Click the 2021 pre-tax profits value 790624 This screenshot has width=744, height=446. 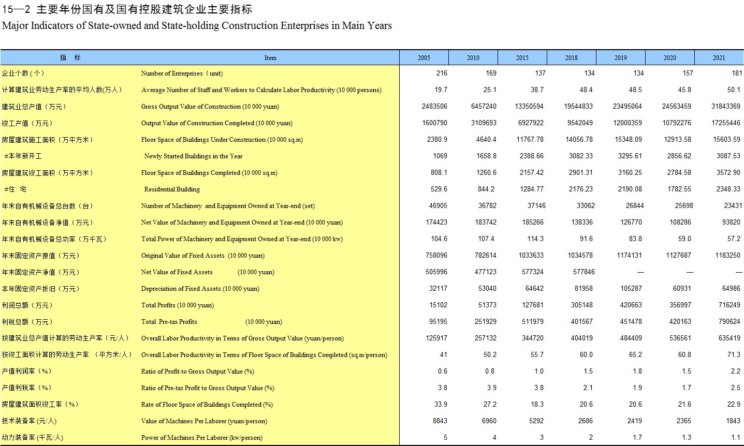pyautogui.click(x=730, y=322)
